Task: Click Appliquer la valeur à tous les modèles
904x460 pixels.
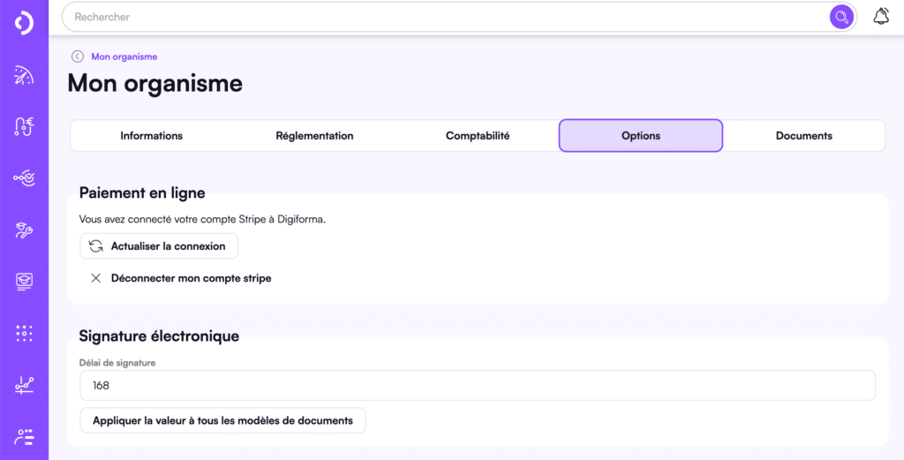Action: point(222,421)
